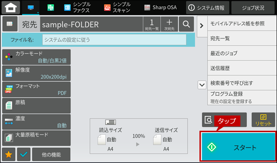This screenshot has width=277, height=163.
Task: Adjust the density exposure setting
Action: pyautogui.click(x=37, y=122)
